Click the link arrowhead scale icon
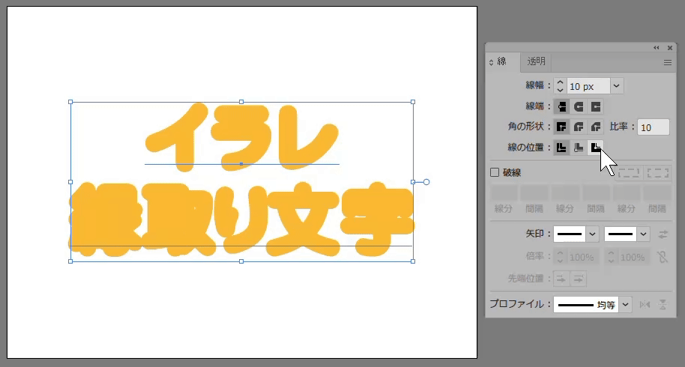The image size is (685, 367). (x=663, y=257)
